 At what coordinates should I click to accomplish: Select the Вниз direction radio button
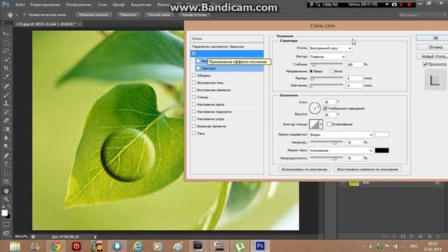332,71
